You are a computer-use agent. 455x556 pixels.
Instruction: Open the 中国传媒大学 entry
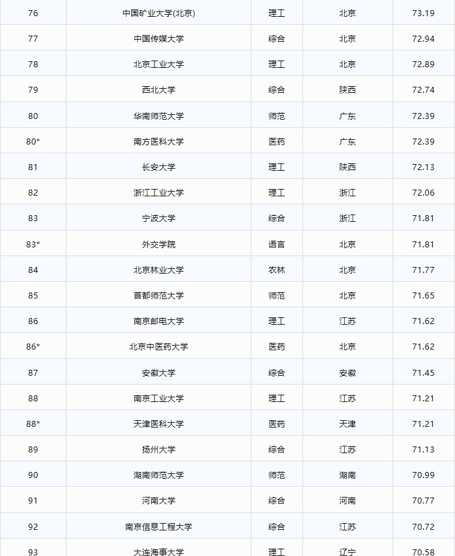[x=159, y=38]
